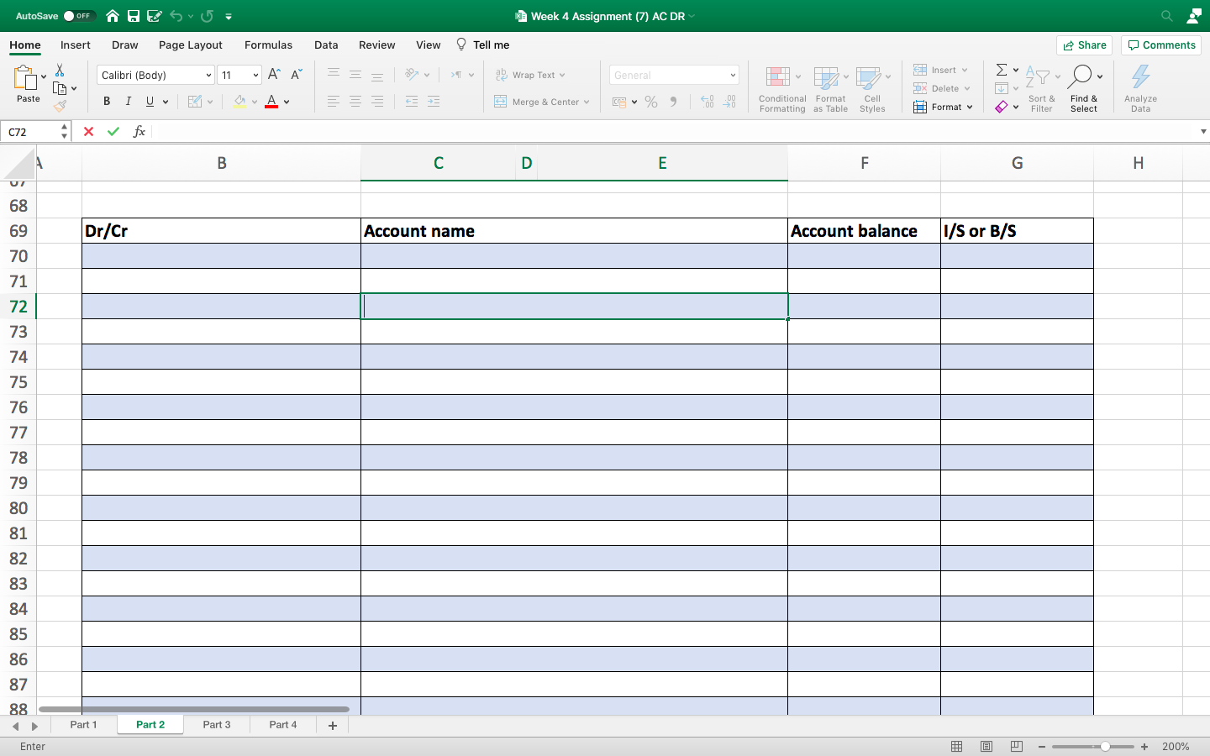Apply percent number style
The image size is (1210, 756).
pos(651,101)
